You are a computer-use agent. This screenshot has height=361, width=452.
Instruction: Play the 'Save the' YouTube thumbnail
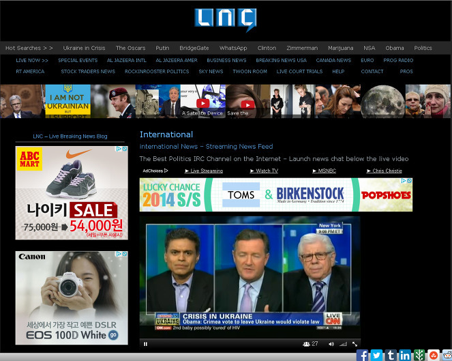(248, 104)
